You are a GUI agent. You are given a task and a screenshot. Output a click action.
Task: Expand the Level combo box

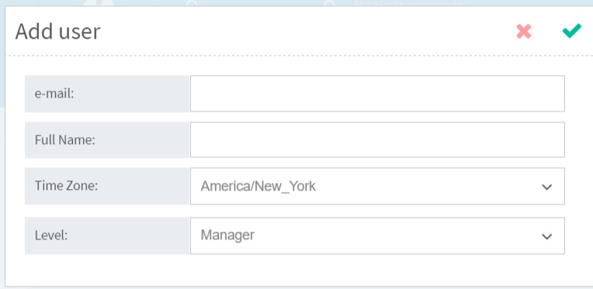point(377,236)
